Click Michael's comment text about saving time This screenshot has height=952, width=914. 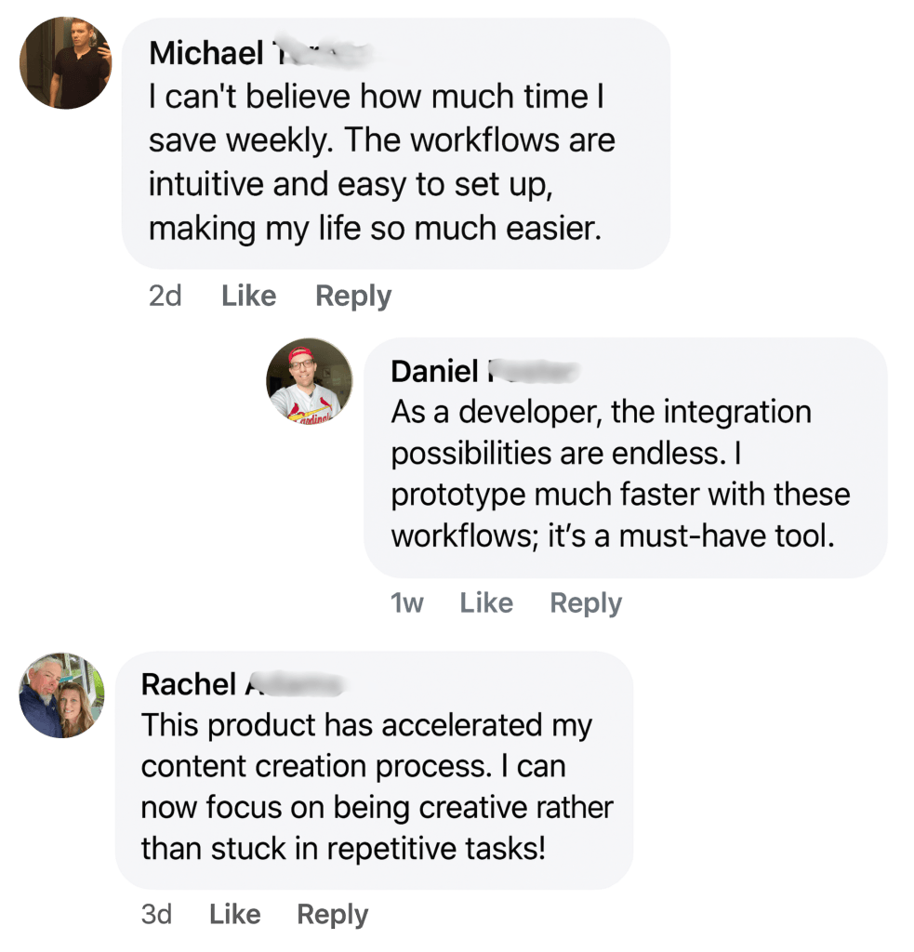tap(381, 162)
